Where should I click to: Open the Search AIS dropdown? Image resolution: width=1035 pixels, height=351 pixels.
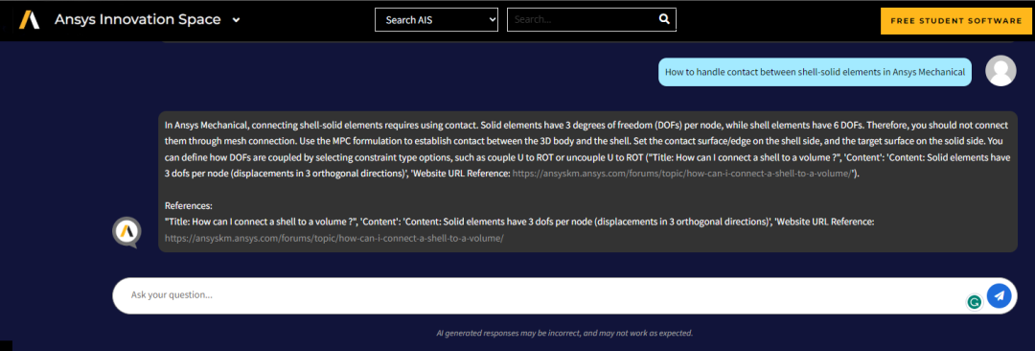point(436,20)
